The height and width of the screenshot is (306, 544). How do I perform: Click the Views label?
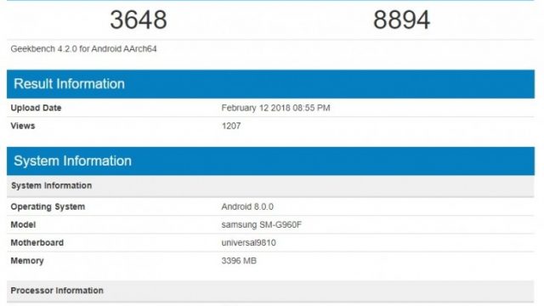click(x=23, y=126)
